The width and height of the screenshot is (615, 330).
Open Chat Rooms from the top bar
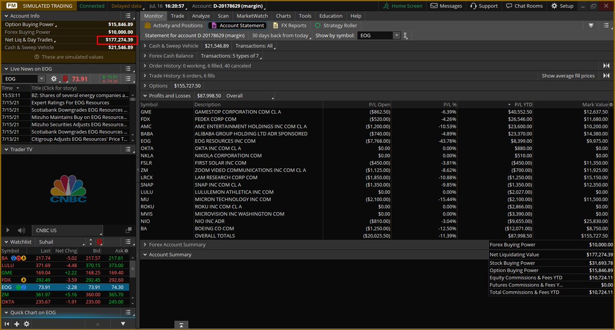523,6
